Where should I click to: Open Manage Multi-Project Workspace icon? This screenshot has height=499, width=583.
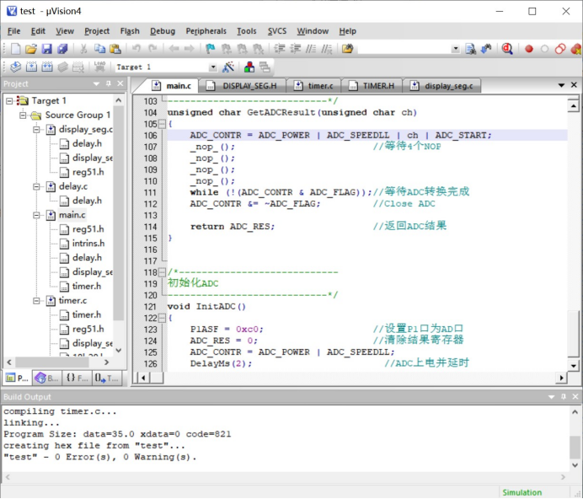pos(265,67)
